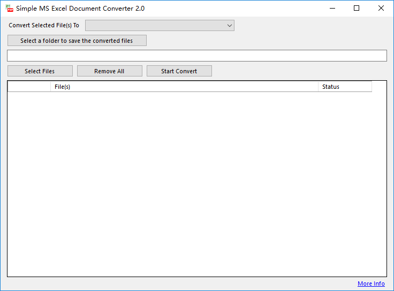Maximize the converter window
This screenshot has width=394, height=291.
tap(357, 8)
